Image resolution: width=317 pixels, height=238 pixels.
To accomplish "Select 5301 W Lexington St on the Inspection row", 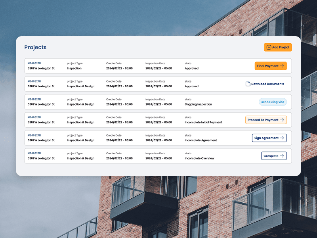I will [x=41, y=68].
